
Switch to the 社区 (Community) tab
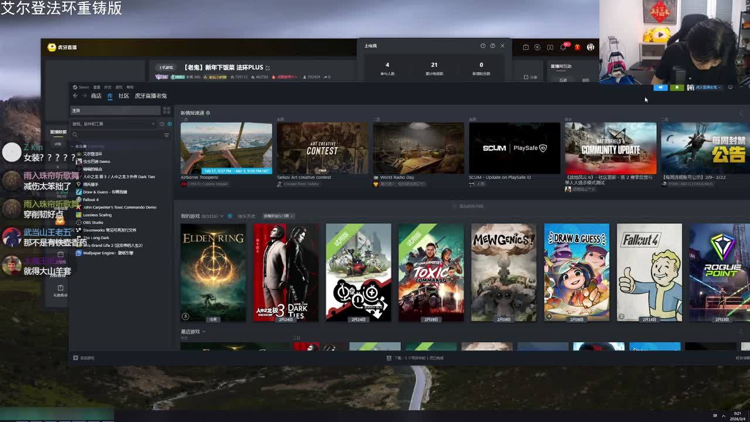click(124, 96)
